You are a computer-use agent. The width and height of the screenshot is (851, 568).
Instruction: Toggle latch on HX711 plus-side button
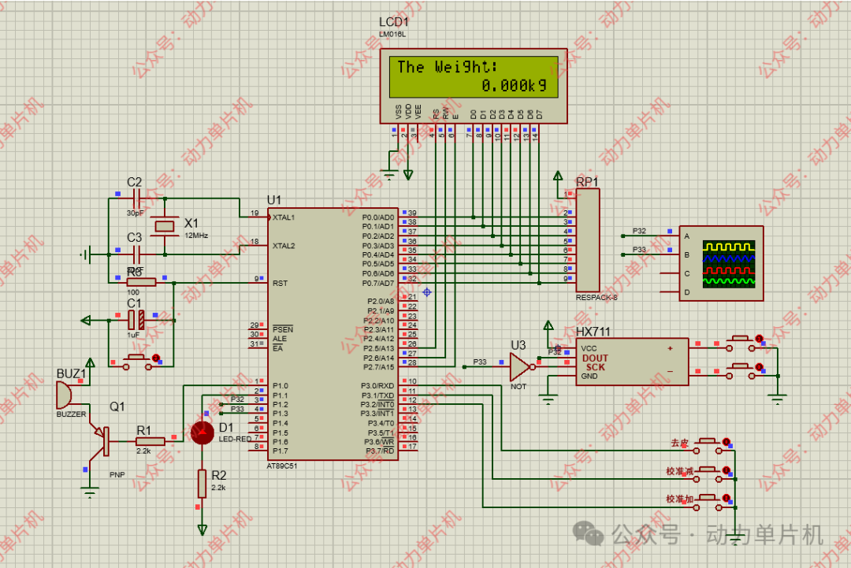(760, 339)
